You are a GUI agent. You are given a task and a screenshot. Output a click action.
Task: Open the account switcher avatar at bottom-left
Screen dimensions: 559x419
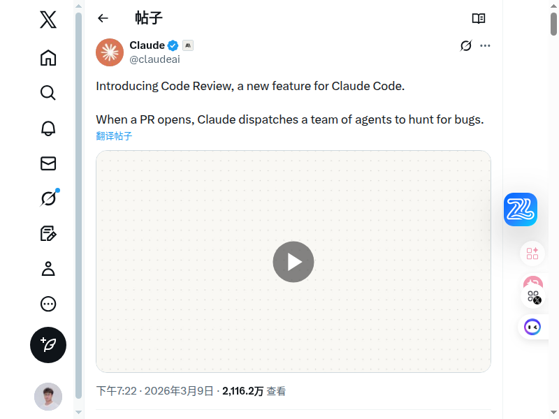pos(48,397)
